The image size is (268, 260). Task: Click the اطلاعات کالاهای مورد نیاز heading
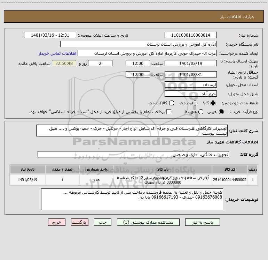[x=232, y=142]
